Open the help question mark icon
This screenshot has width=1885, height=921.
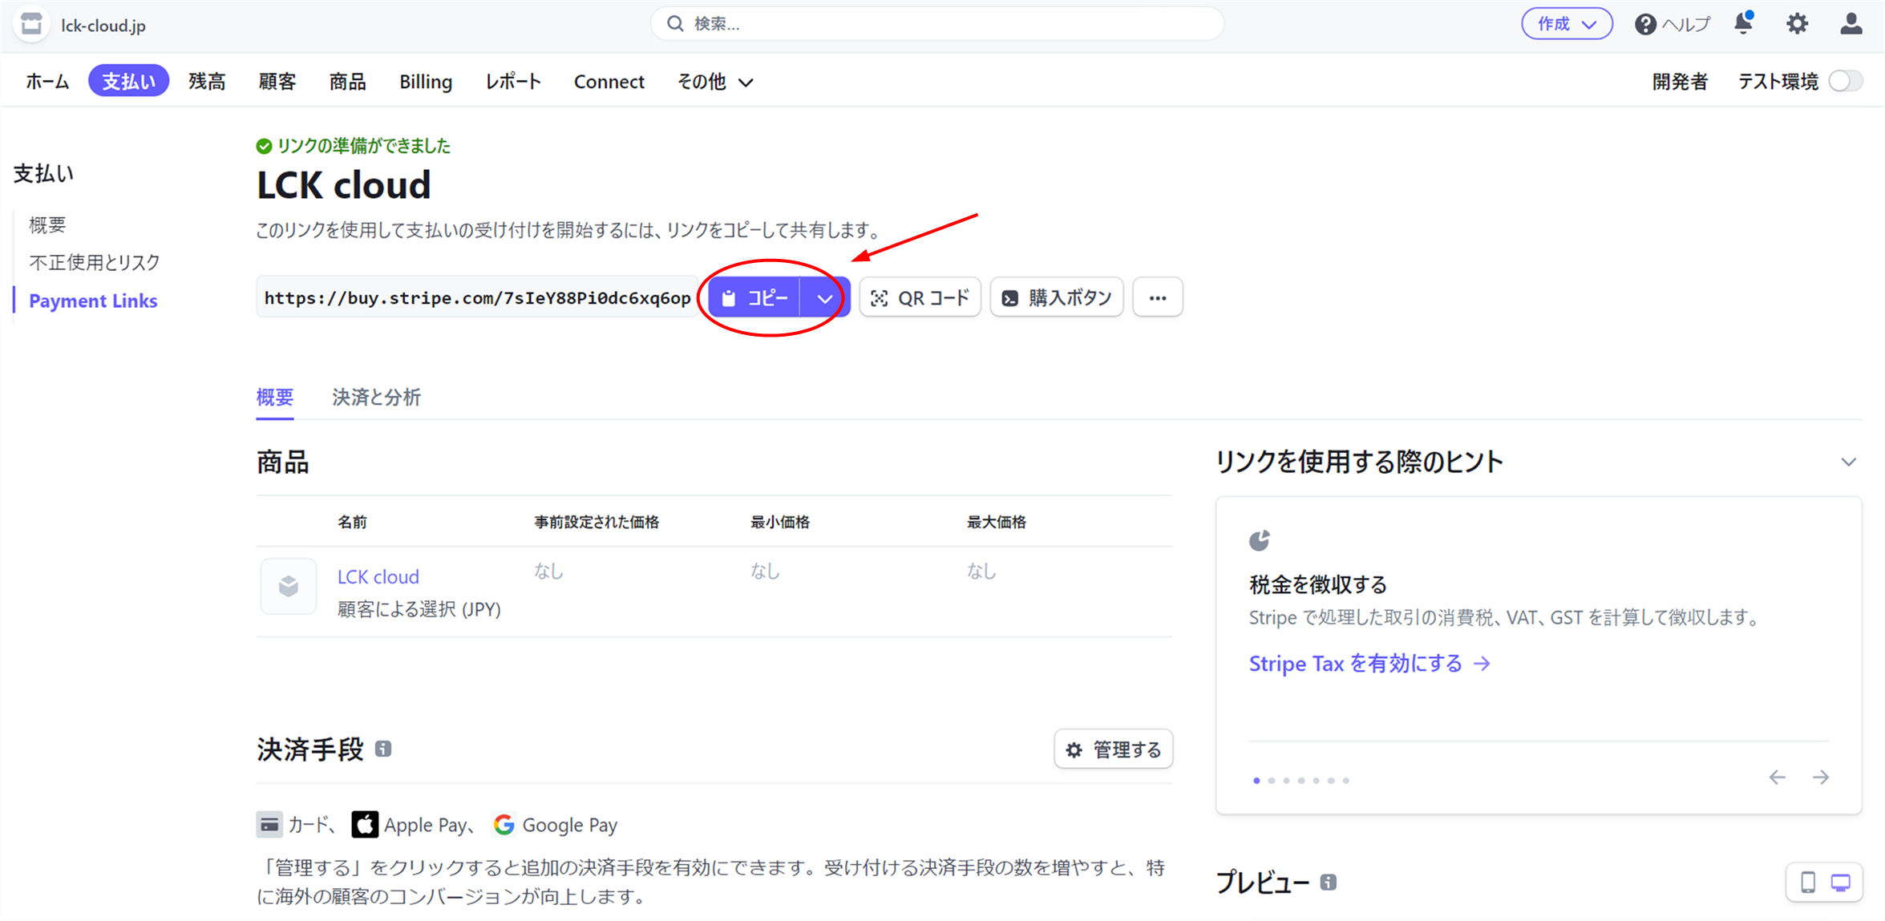click(1644, 25)
